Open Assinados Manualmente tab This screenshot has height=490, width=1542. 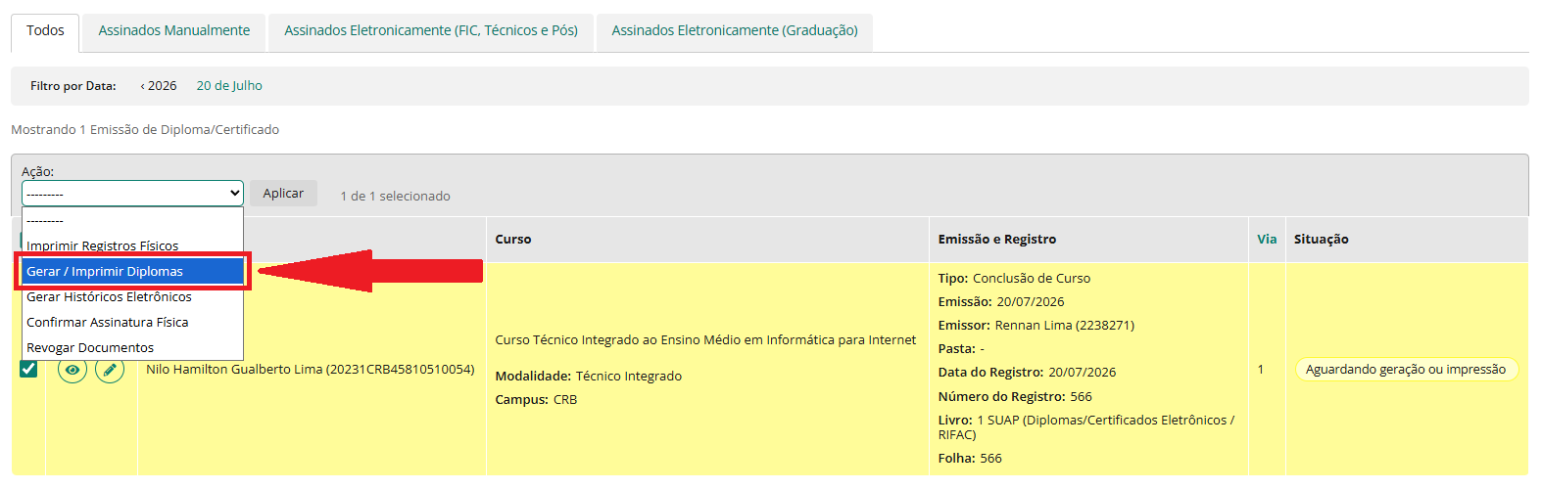pyautogui.click(x=173, y=31)
